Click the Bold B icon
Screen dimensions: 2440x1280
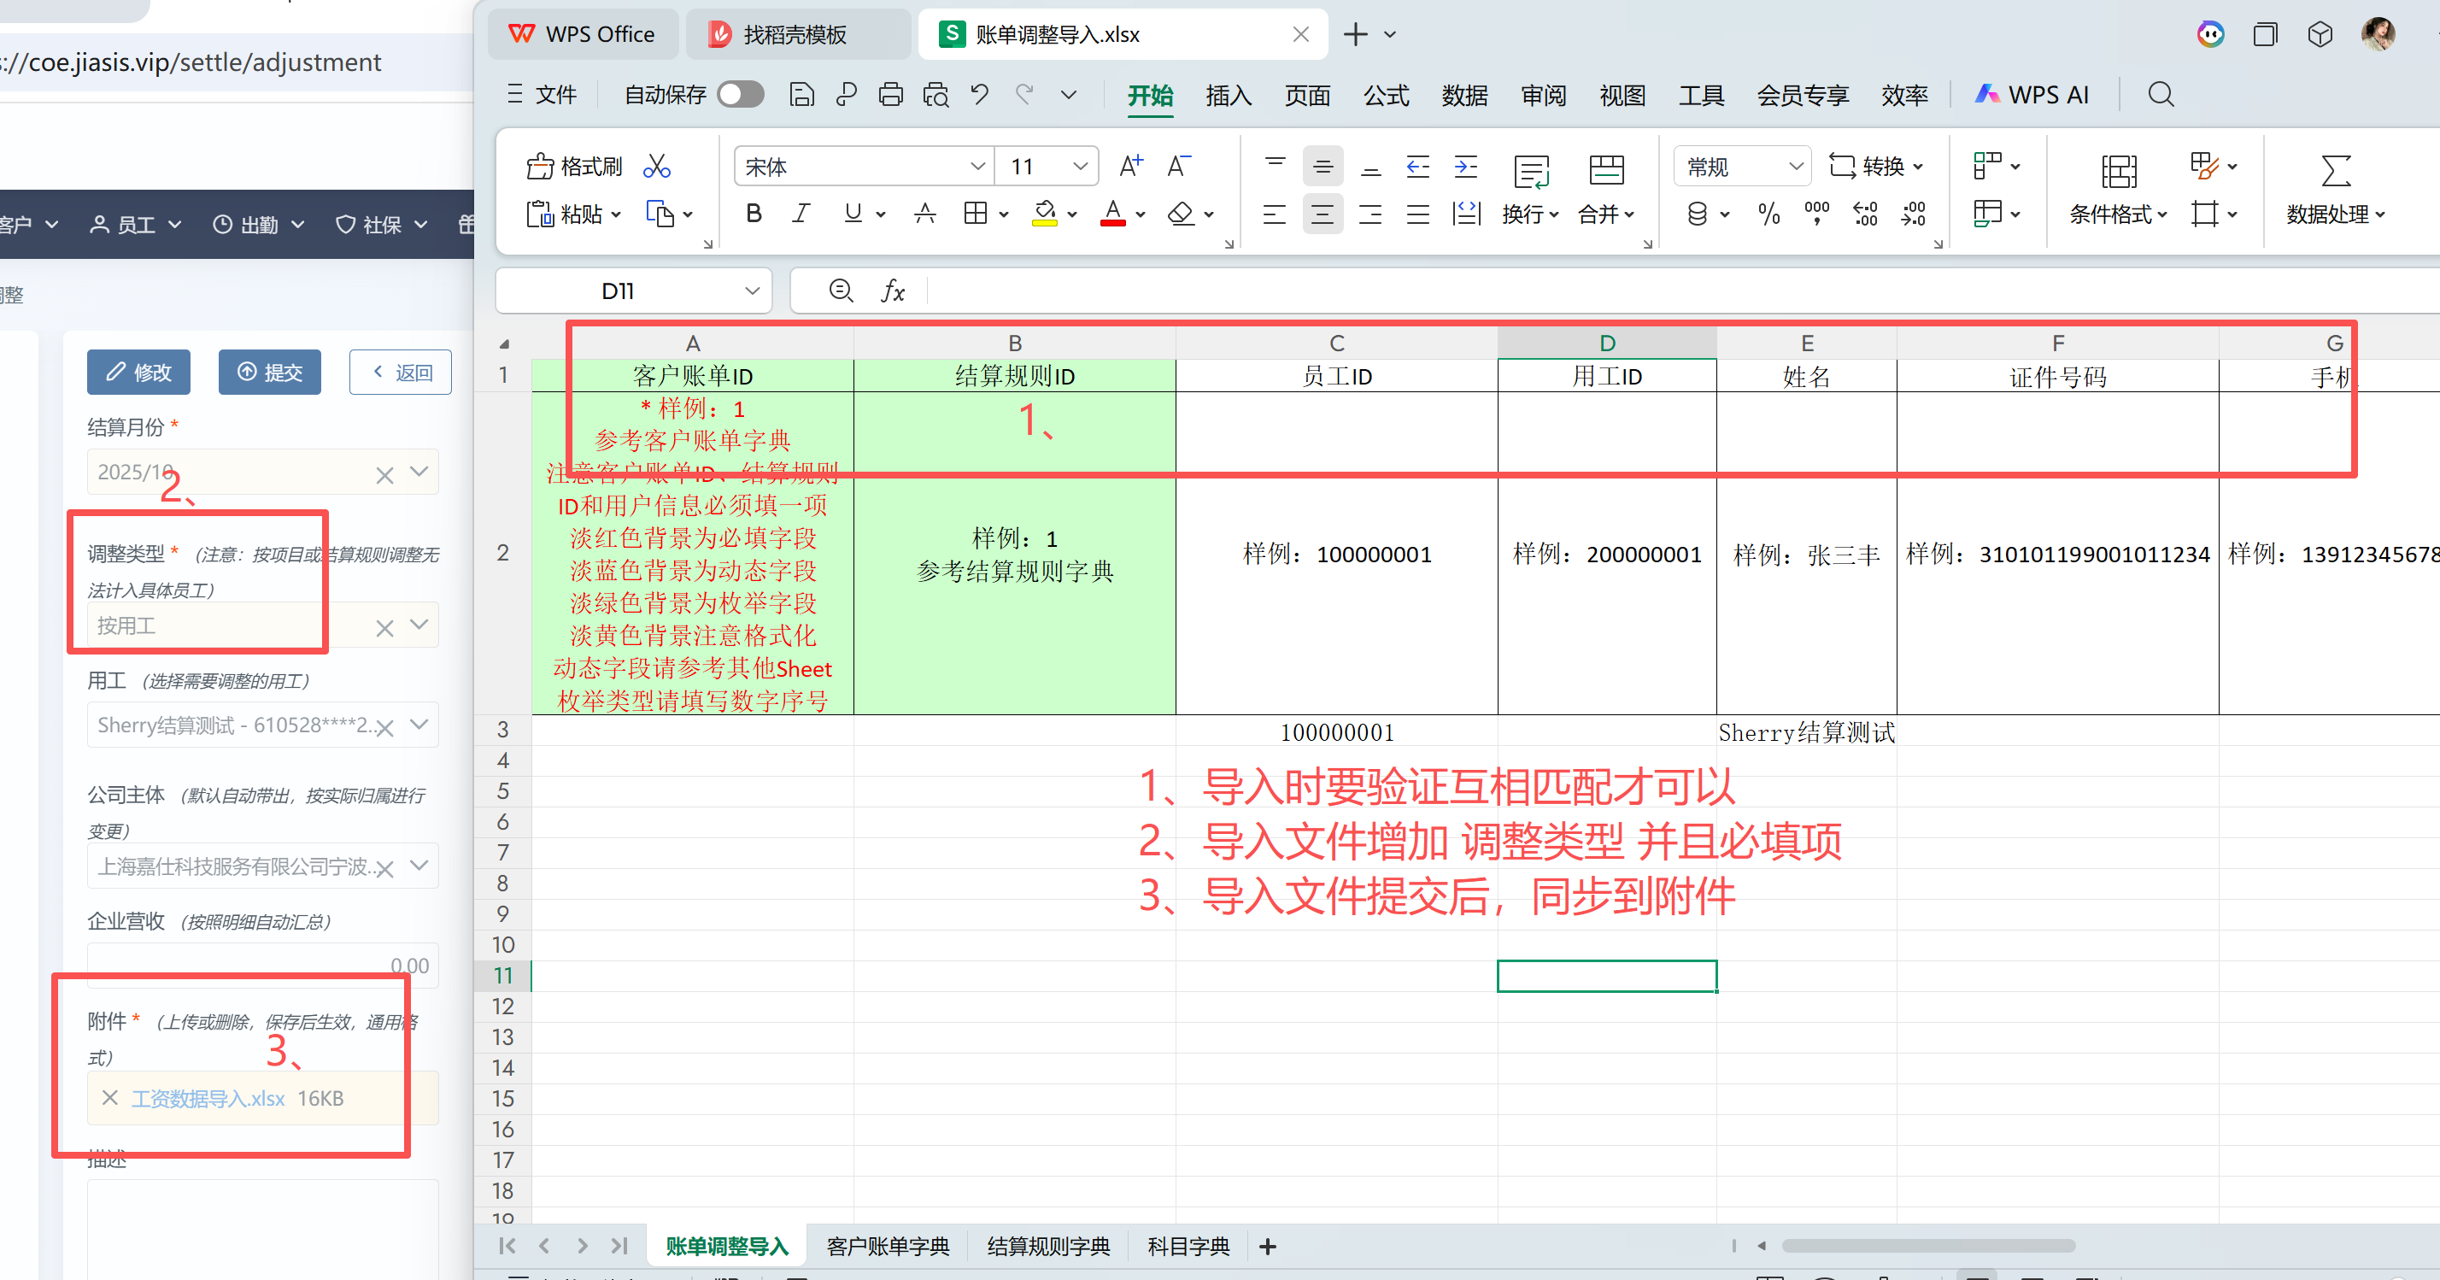(x=754, y=214)
